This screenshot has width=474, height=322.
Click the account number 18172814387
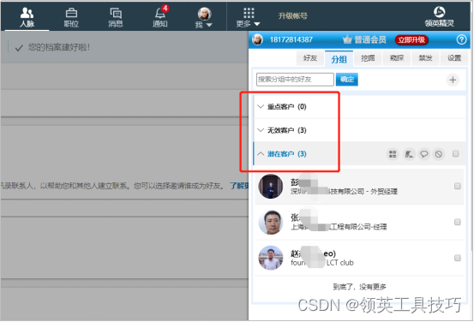click(x=291, y=39)
